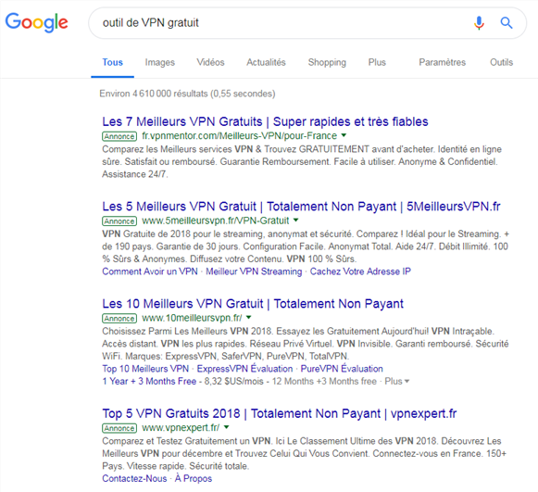Click Annonce badge on 10meilleursvpn result
The image size is (538, 492).
coord(119,319)
